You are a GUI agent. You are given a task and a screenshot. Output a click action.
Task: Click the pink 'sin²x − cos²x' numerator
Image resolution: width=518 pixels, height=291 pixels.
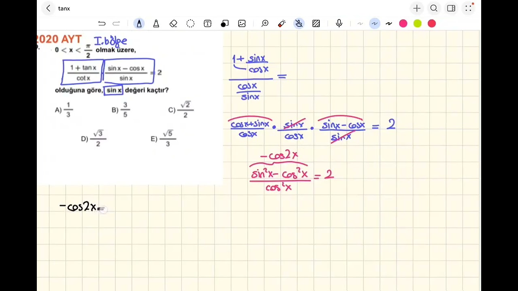click(280, 174)
